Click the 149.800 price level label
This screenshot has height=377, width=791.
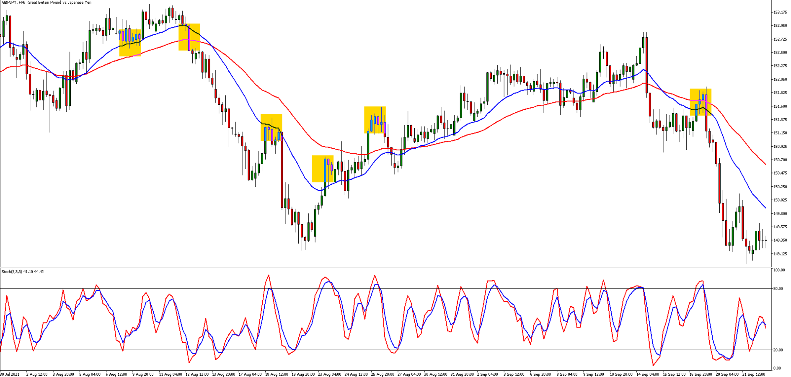[x=780, y=213]
